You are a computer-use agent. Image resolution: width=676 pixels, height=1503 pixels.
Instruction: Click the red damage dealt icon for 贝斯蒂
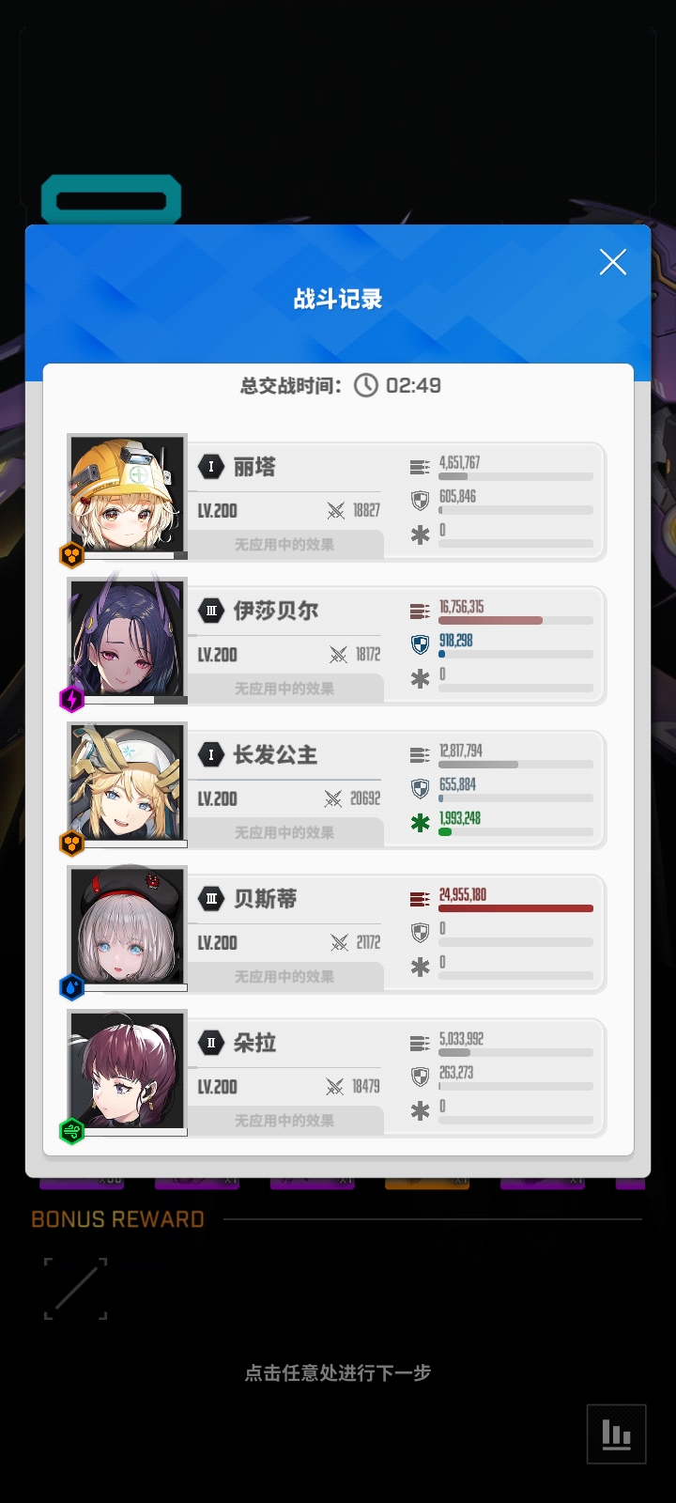420,900
